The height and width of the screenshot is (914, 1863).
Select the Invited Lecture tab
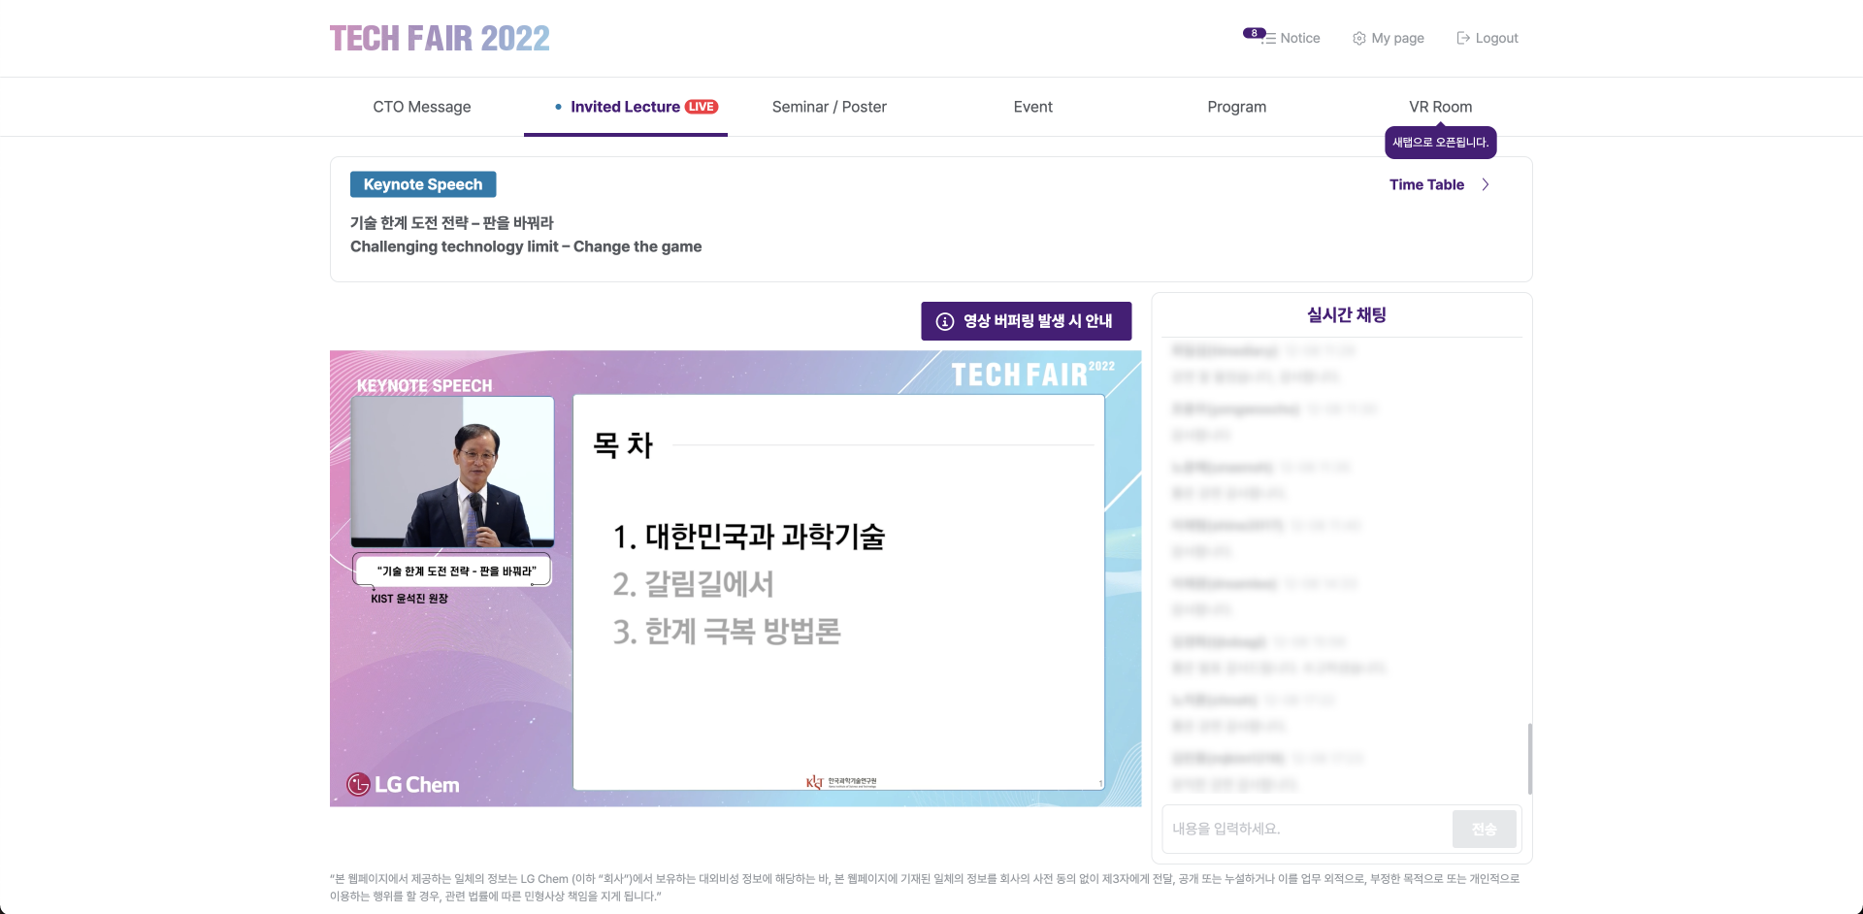(x=626, y=107)
